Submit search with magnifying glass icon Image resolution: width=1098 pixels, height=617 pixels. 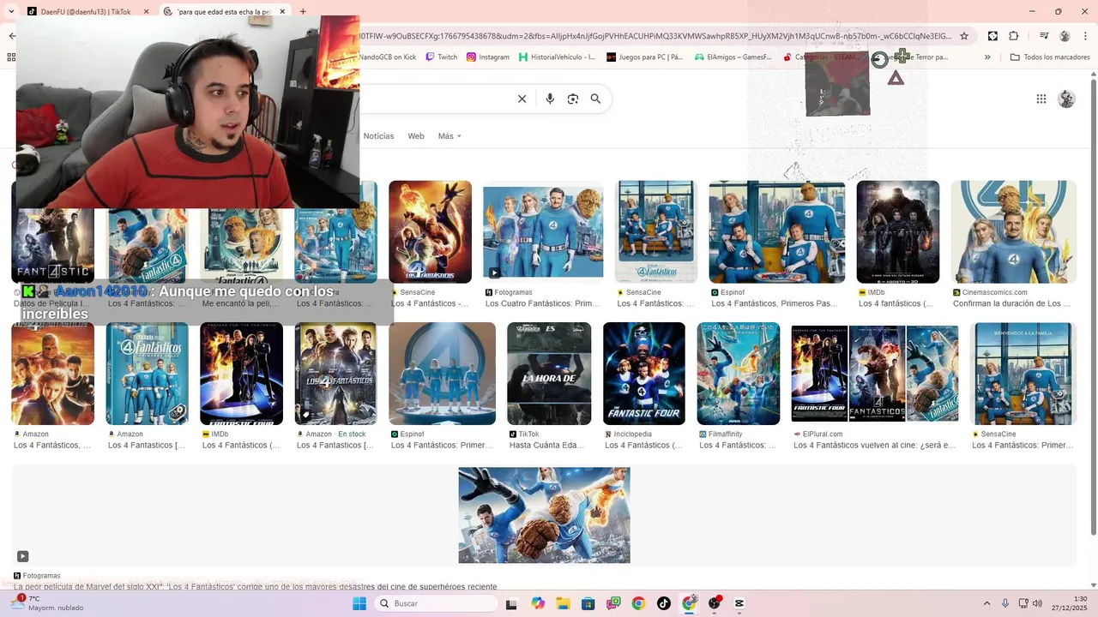point(595,99)
